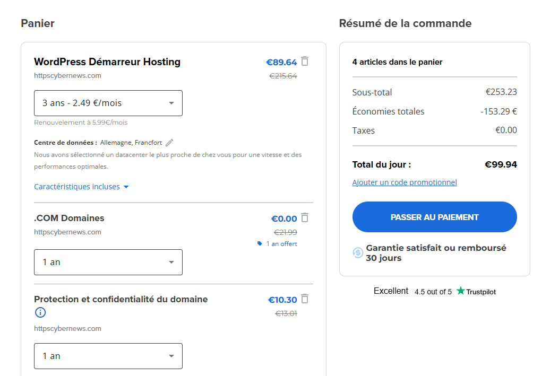Image resolution: width=533 pixels, height=376 pixels.
Task: Click protection price €10.30
Action: 282,300
